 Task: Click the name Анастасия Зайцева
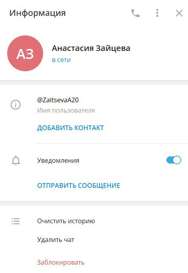coord(91,48)
